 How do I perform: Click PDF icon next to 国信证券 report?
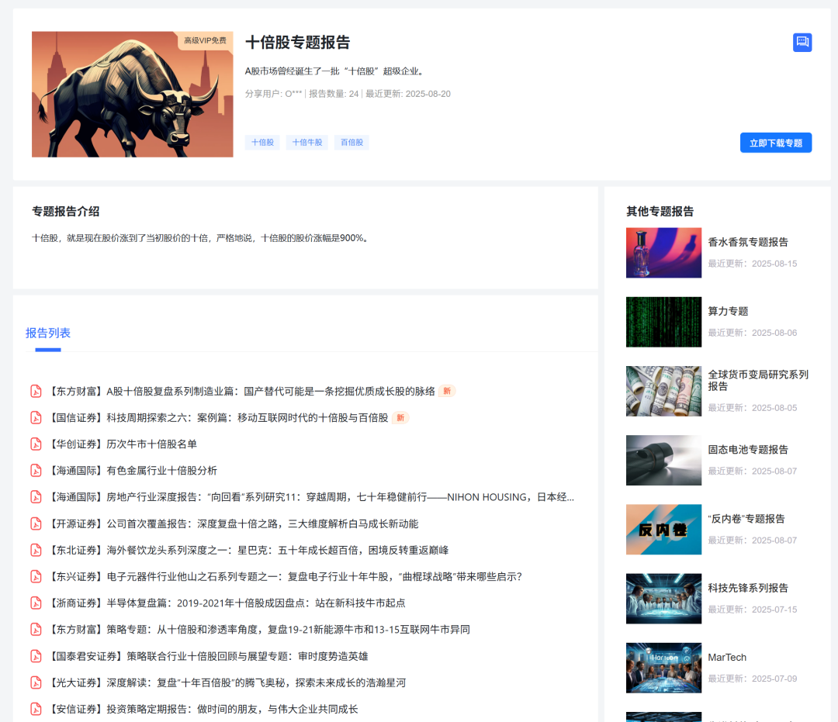click(x=36, y=418)
